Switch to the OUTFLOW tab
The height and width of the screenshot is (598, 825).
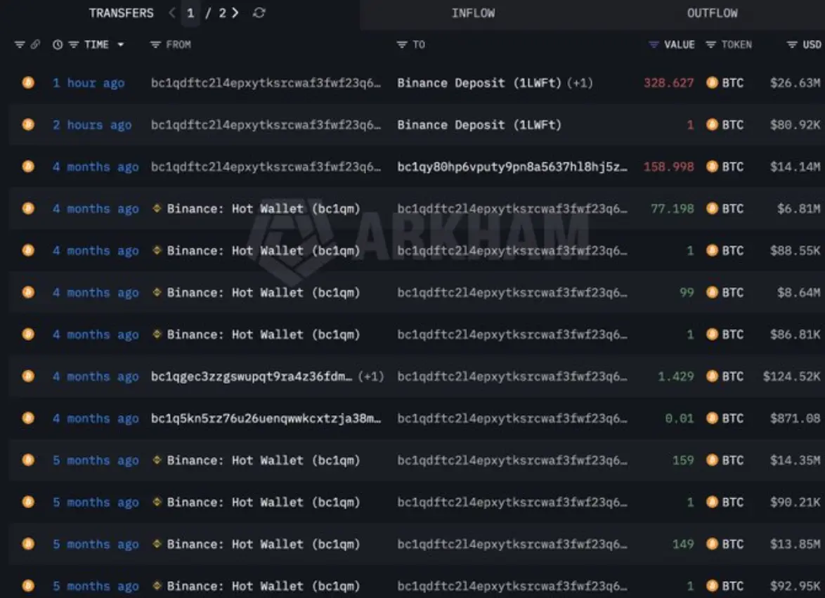click(x=712, y=13)
